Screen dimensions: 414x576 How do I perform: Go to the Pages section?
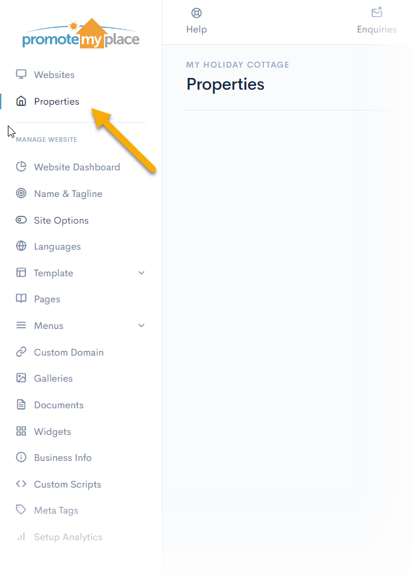pos(47,299)
